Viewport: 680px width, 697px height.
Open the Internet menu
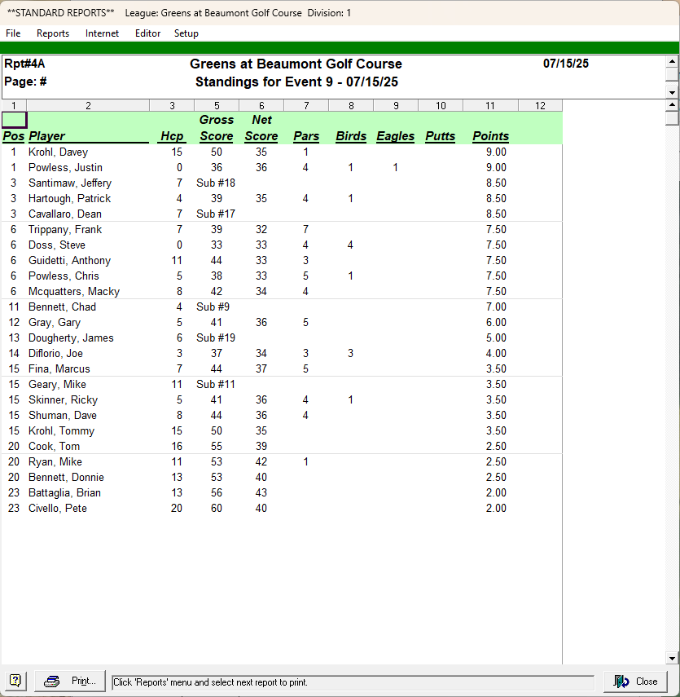(x=102, y=33)
